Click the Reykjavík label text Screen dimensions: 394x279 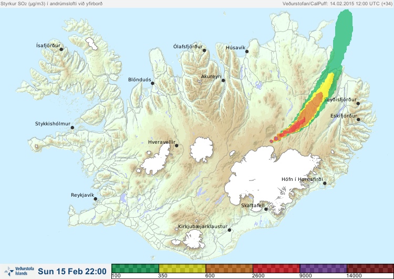[82, 195]
